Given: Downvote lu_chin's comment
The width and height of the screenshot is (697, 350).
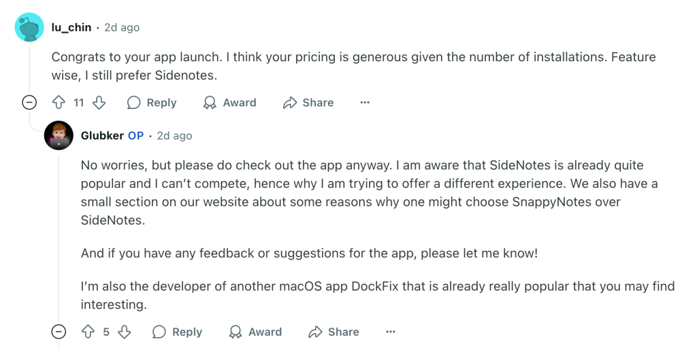Looking at the screenshot, I should [99, 103].
